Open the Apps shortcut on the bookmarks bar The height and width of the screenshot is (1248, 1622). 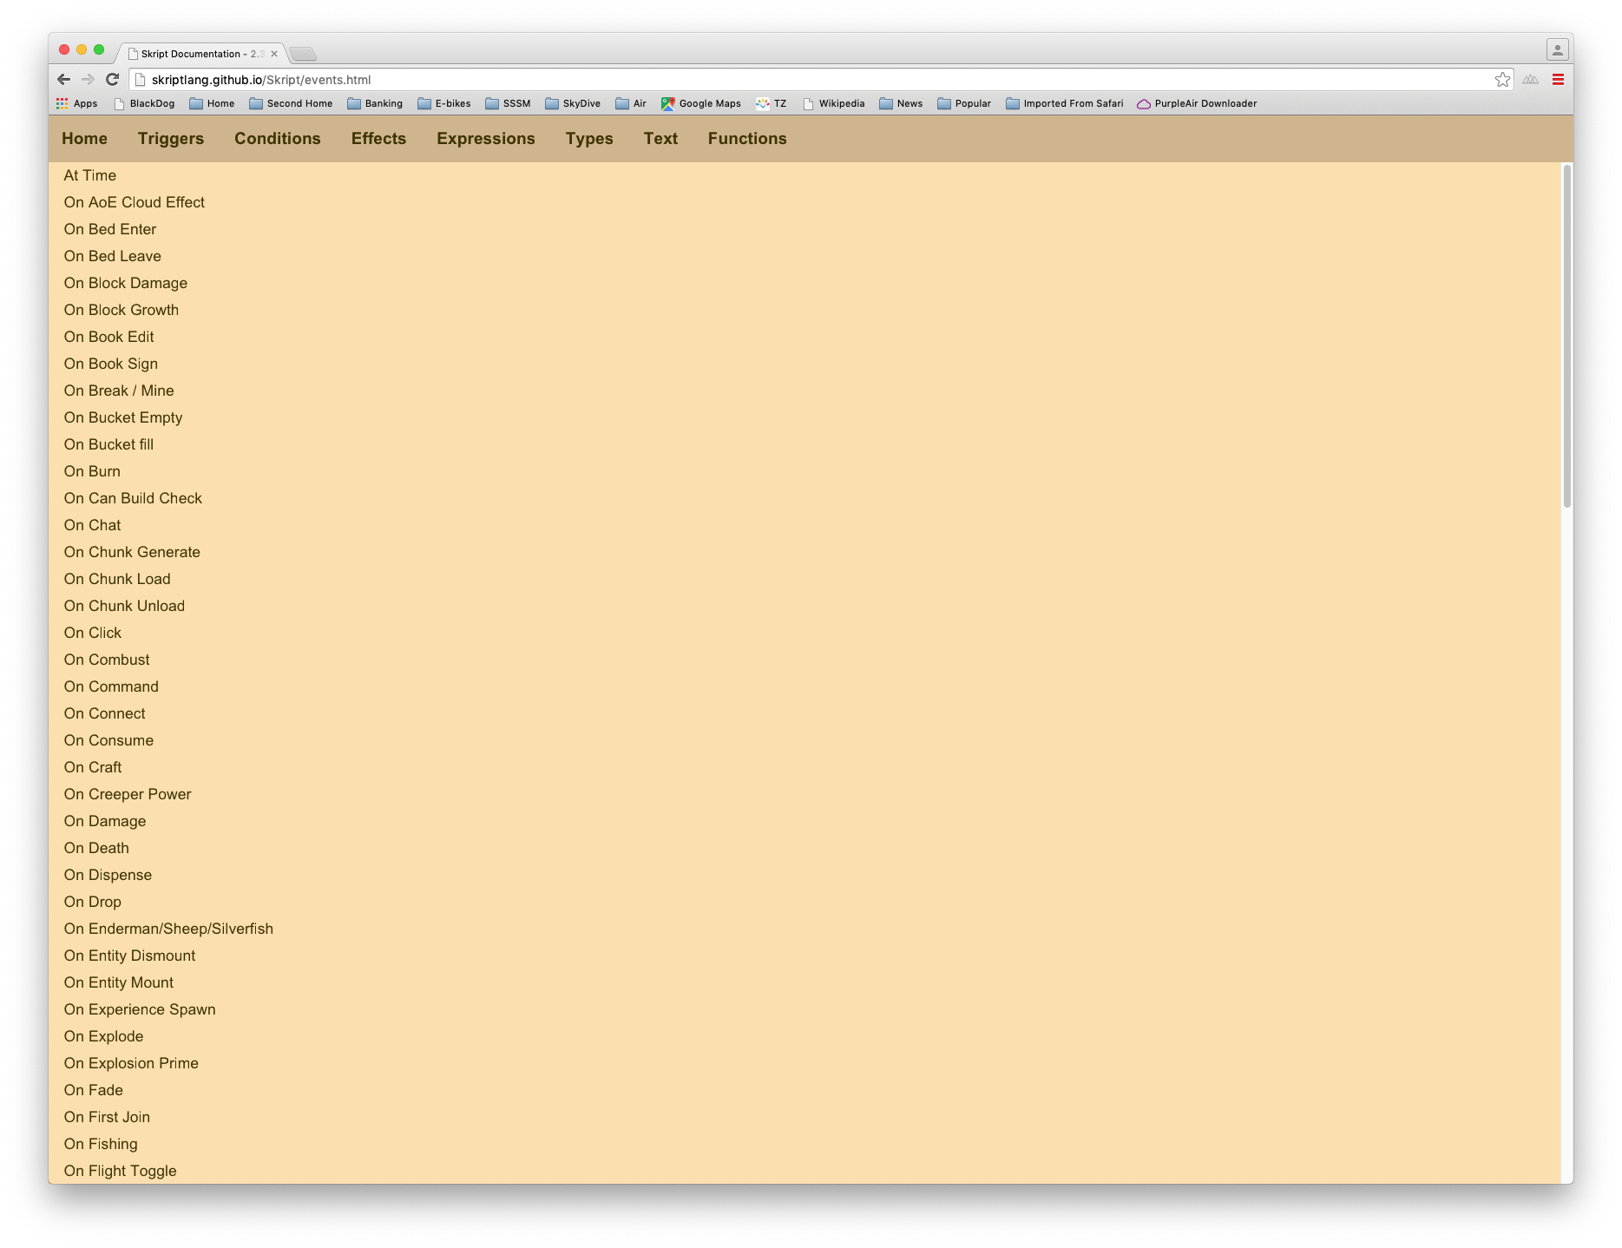point(76,103)
